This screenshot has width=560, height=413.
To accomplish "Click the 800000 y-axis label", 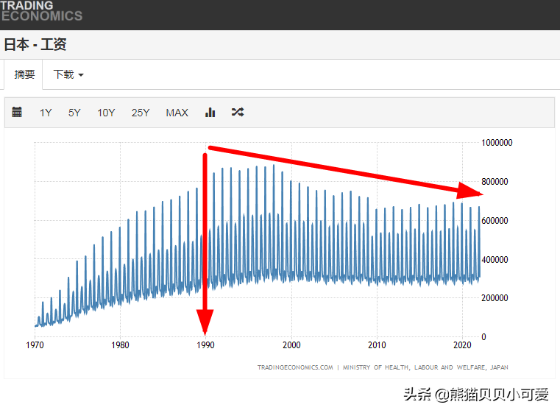I will click(x=495, y=182).
